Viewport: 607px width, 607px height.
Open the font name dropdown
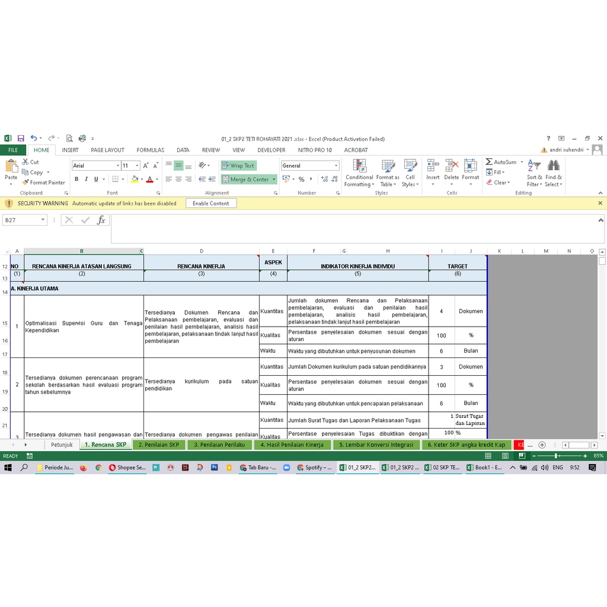(x=118, y=165)
